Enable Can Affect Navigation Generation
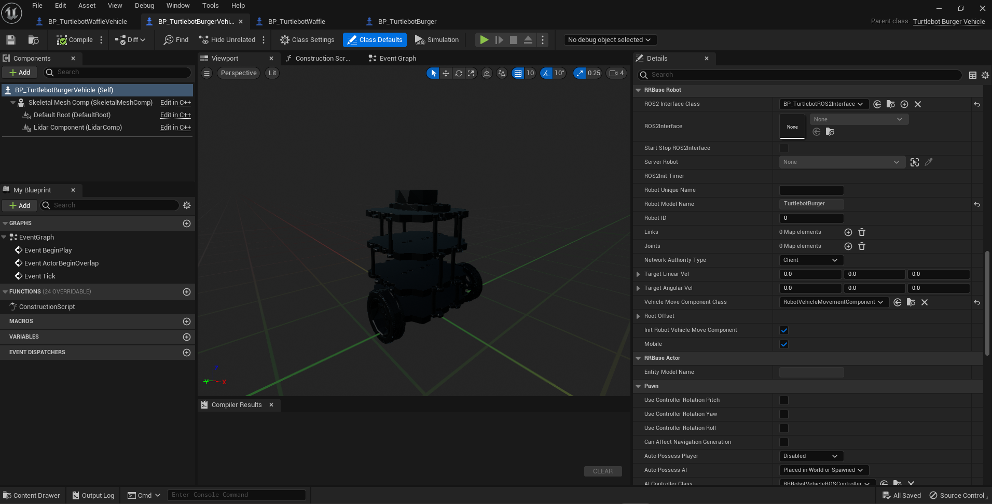The width and height of the screenshot is (992, 504). click(784, 442)
